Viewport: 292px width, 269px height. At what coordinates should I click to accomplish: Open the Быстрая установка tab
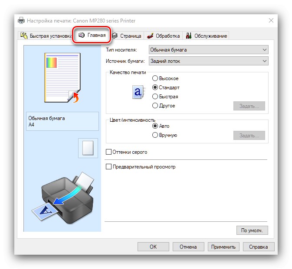click(x=46, y=36)
